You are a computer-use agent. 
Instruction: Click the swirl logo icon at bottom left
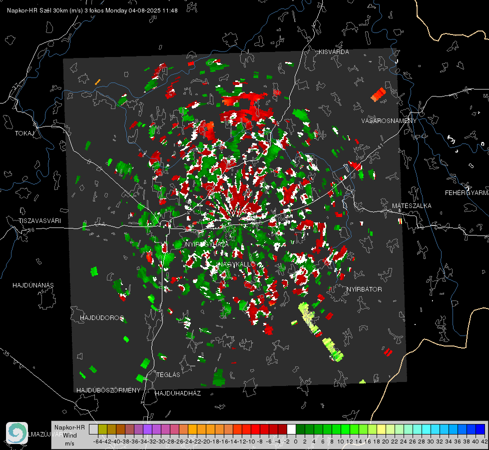click(x=17, y=433)
